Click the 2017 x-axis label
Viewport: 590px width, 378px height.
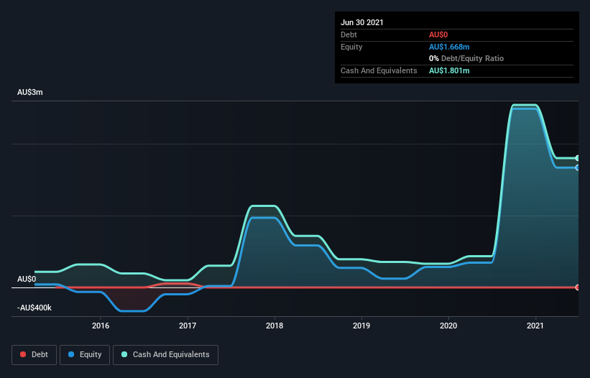(x=188, y=326)
